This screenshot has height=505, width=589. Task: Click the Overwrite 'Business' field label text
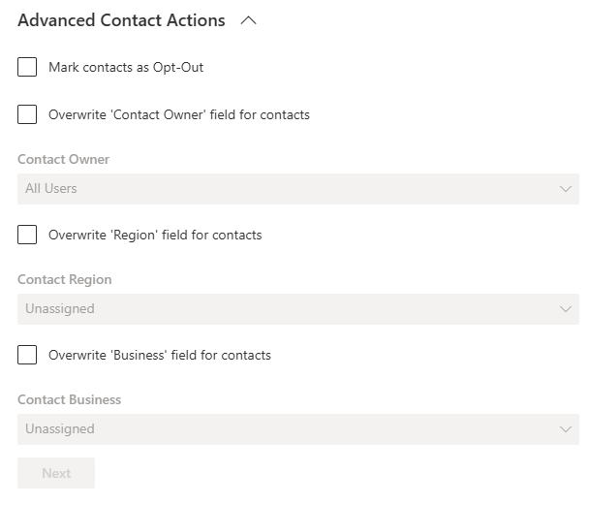[160, 355]
